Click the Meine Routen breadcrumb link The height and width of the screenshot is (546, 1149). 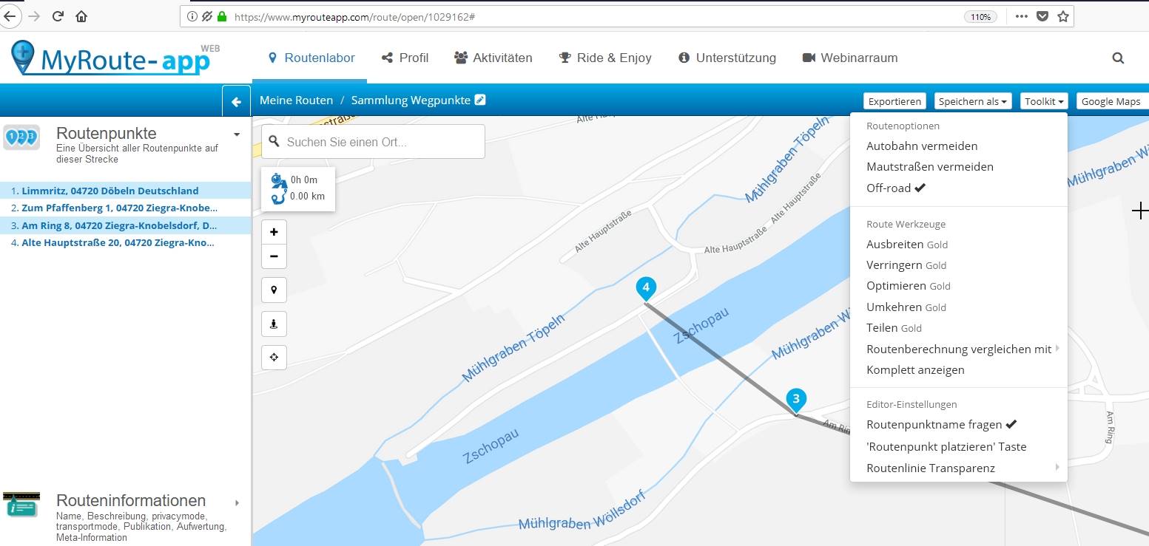point(296,100)
